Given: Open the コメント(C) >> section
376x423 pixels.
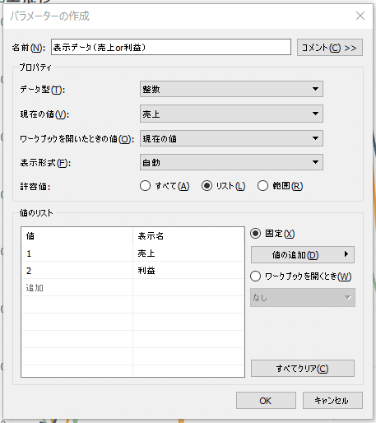Looking at the screenshot, I should pyautogui.click(x=330, y=48).
